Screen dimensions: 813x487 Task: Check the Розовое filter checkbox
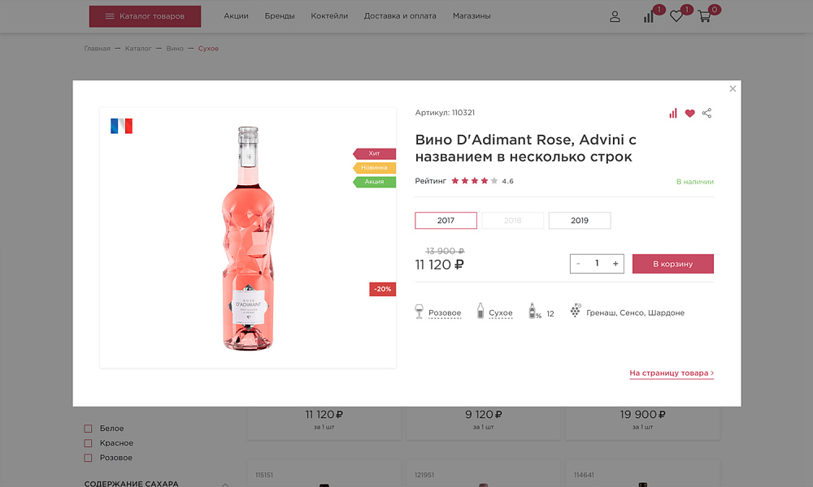[x=87, y=457]
